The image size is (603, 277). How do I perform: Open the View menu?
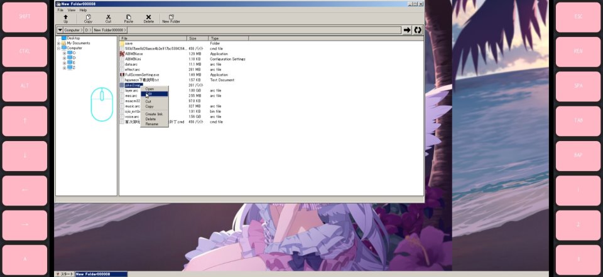click(72, 10)
